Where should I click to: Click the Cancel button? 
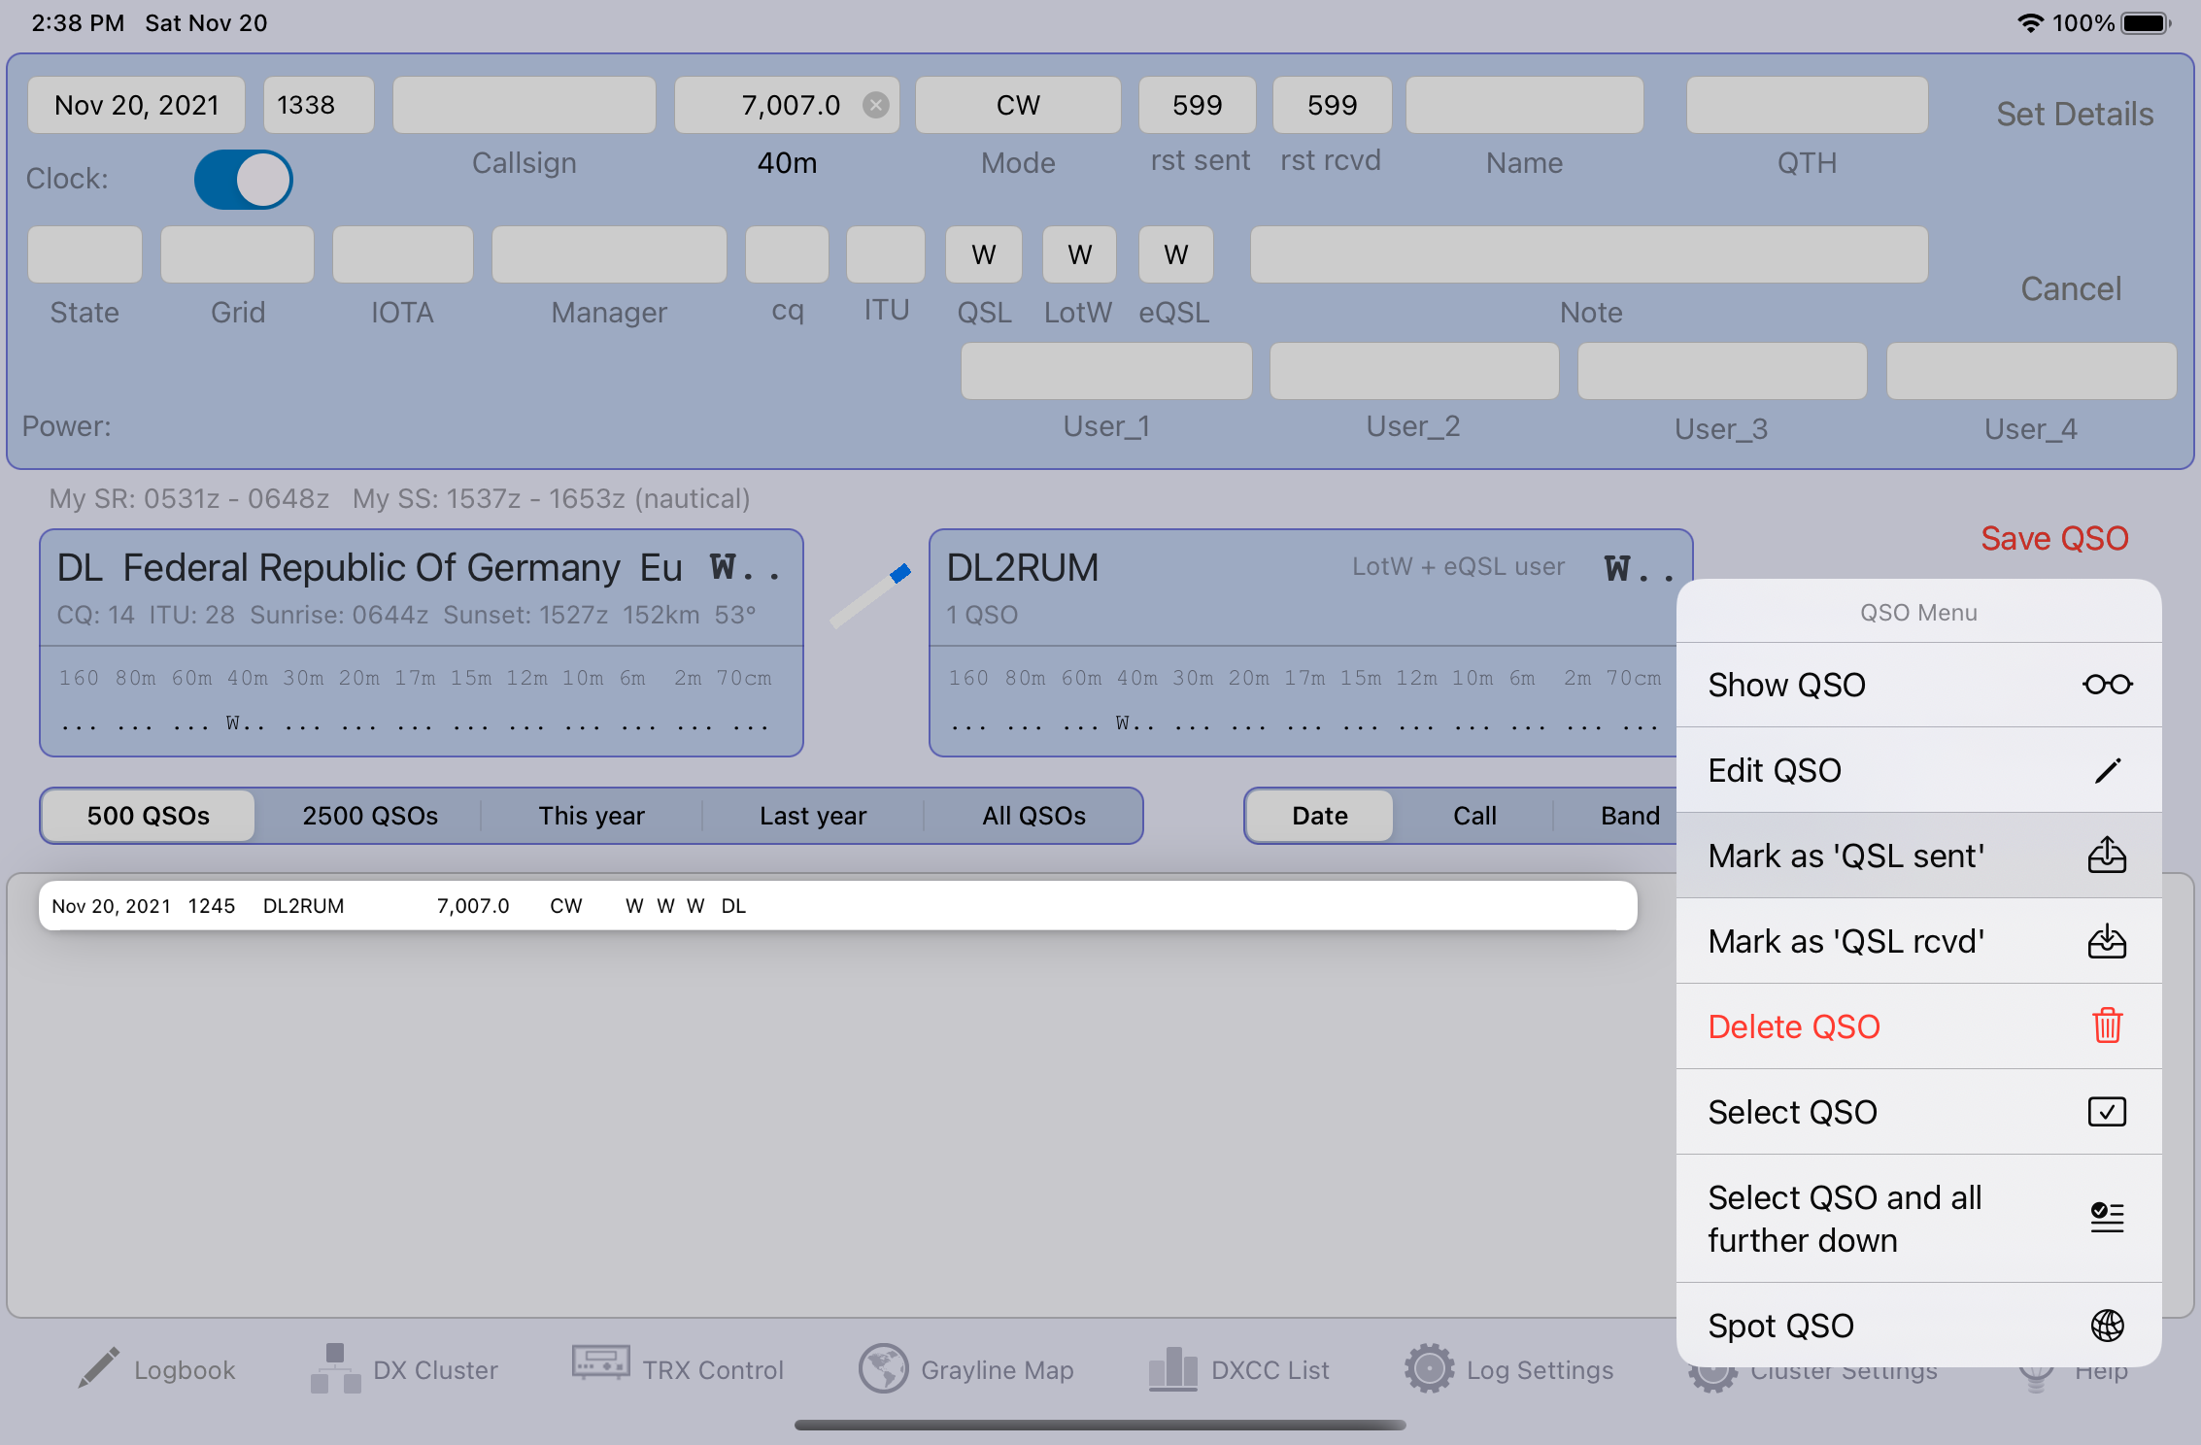[x=2070, y=289]
